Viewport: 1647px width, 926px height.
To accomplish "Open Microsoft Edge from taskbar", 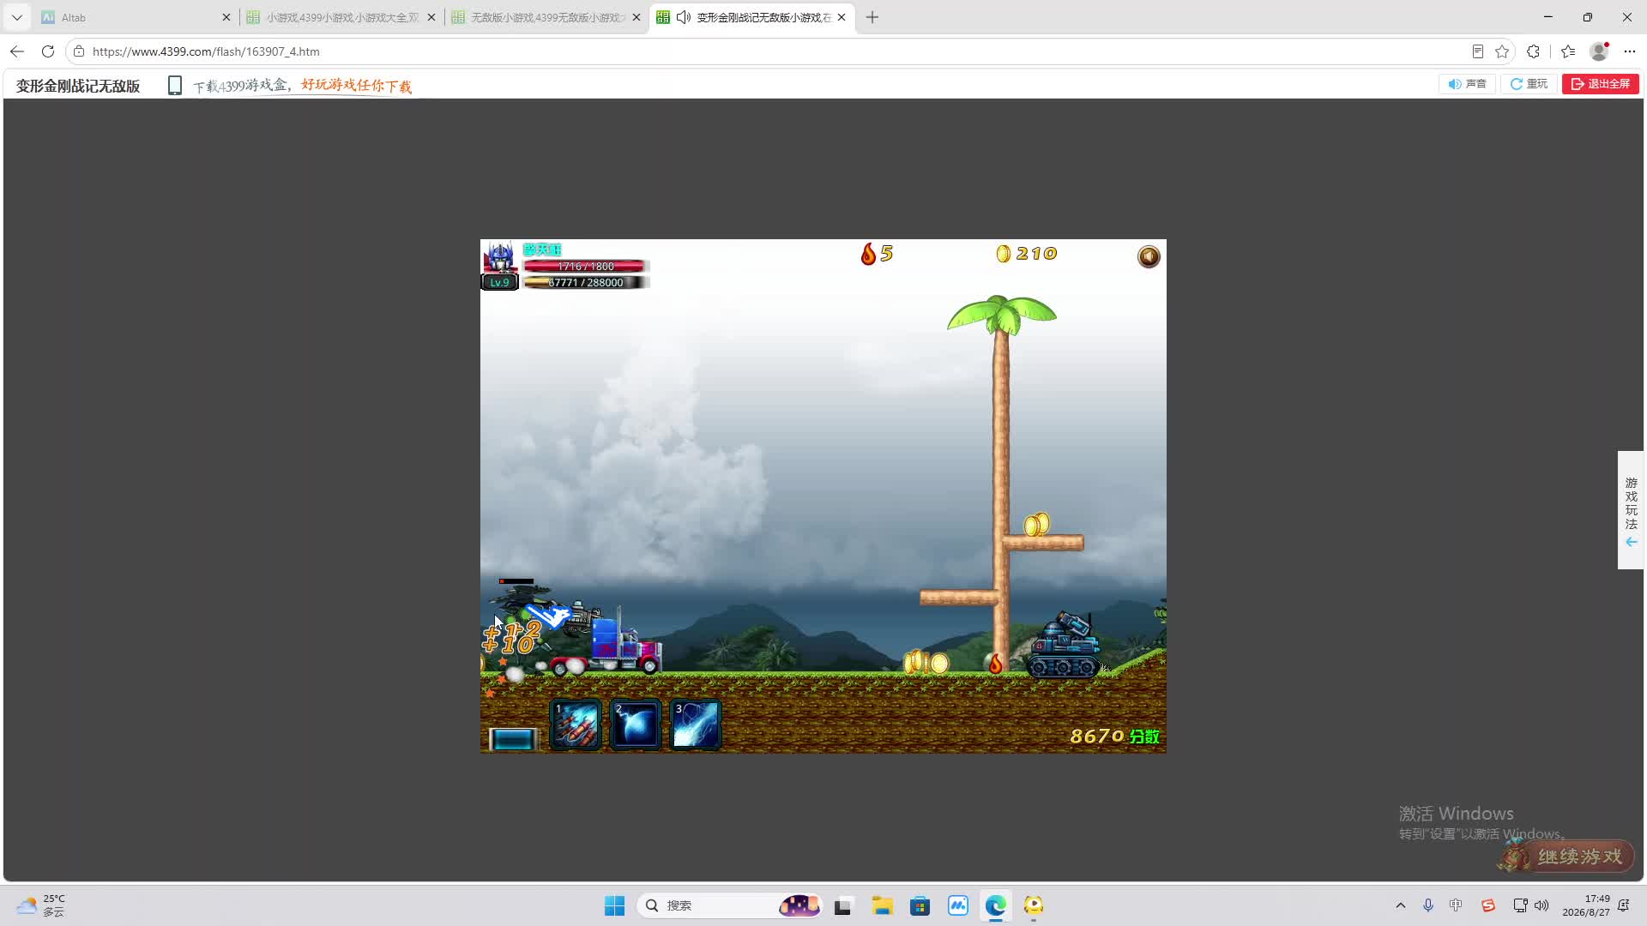I will [x=996, y=905].
